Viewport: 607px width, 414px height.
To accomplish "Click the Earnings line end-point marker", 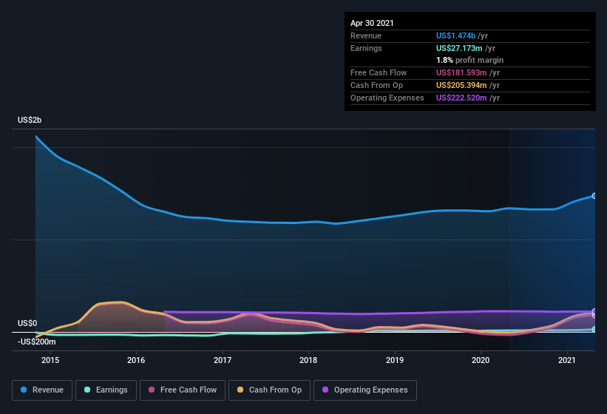I will pos(594,329).
